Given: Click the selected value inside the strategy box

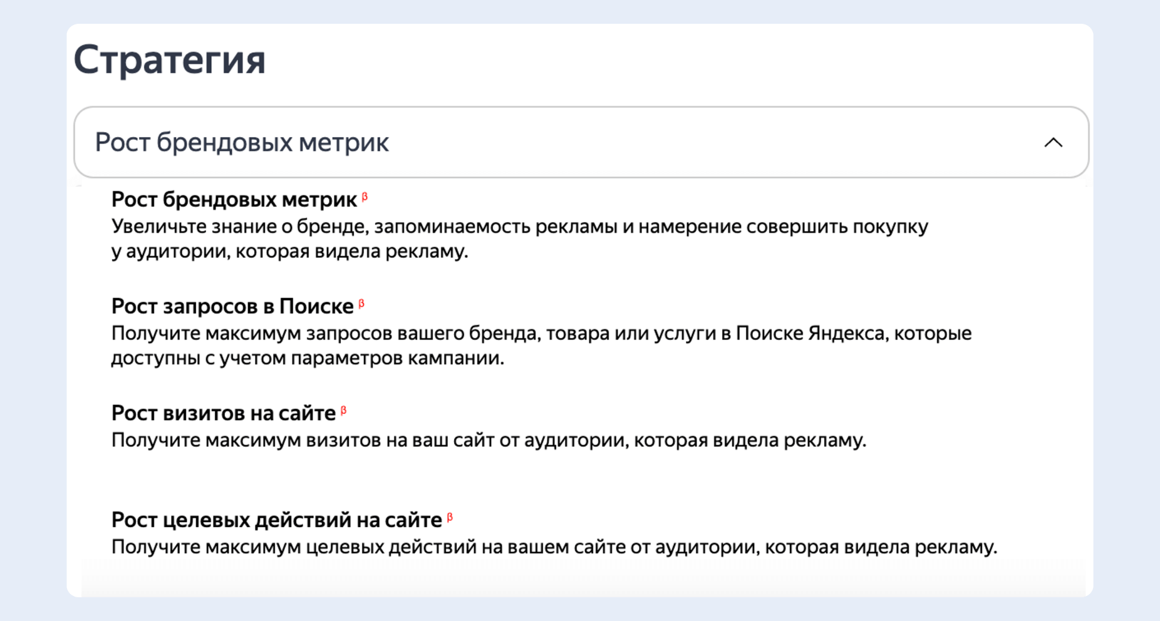Looking at the screenshot, I should pos(241,142).
